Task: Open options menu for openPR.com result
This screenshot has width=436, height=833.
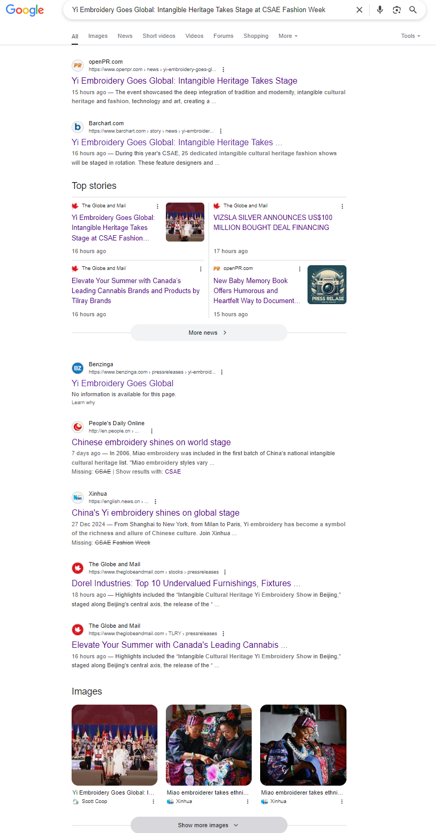Action: click(223, 69)
